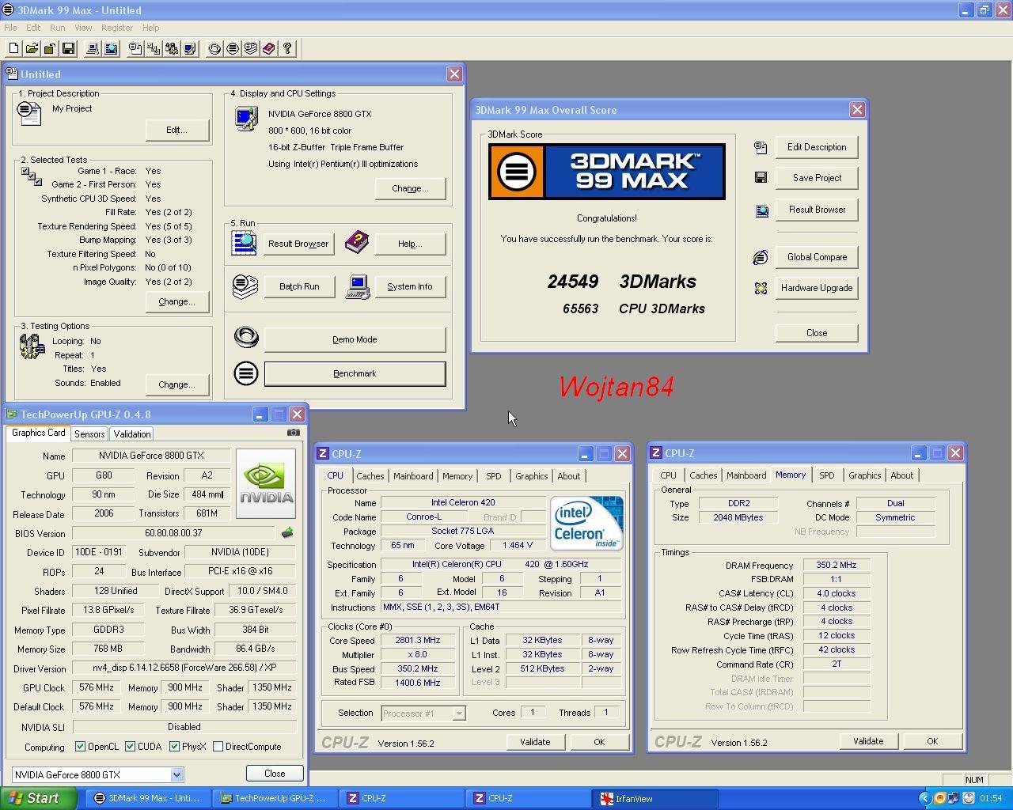Open the SPD tab in right CPU-Z window

826,475
